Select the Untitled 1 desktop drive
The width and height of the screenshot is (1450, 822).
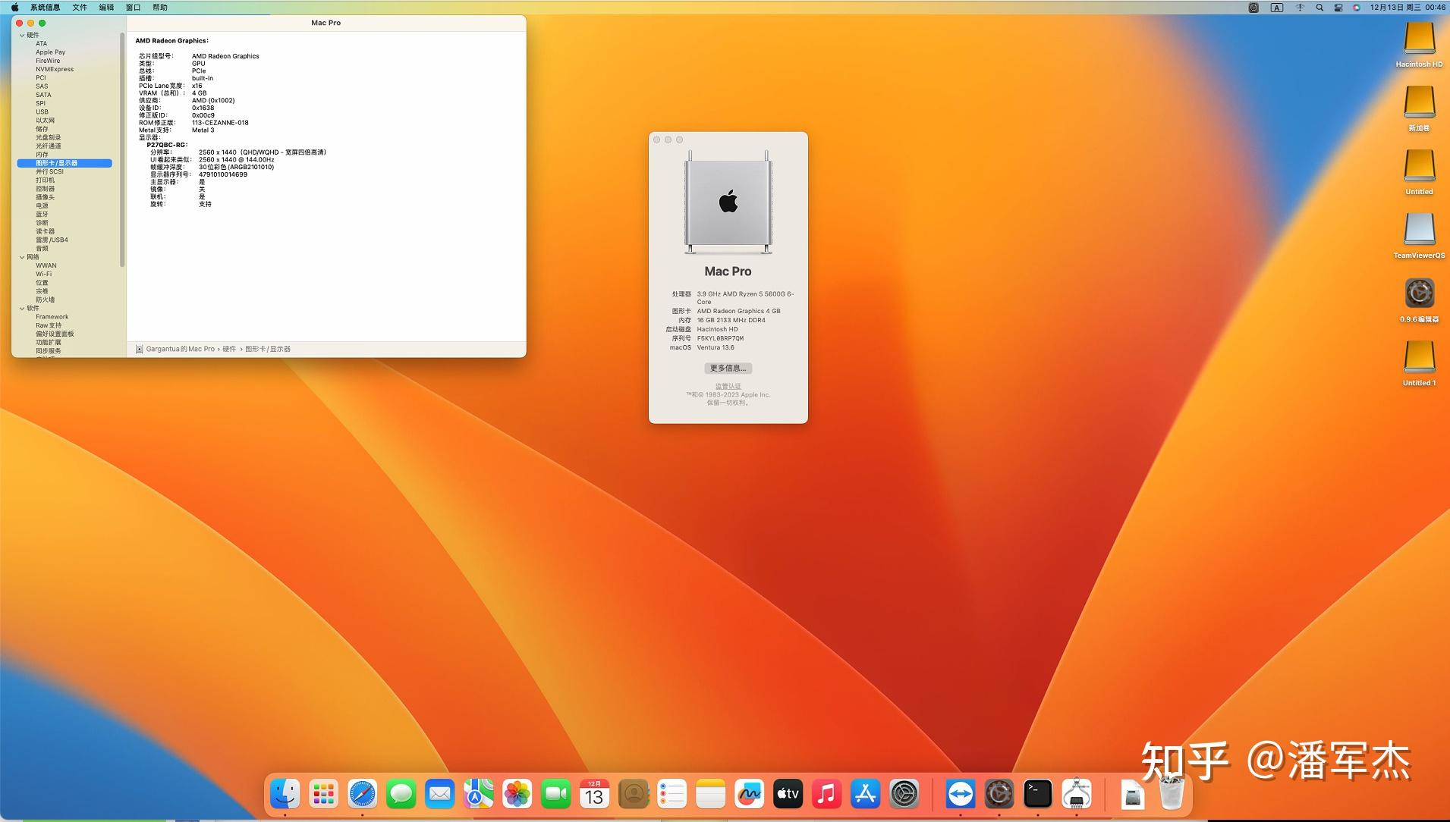1419,363
